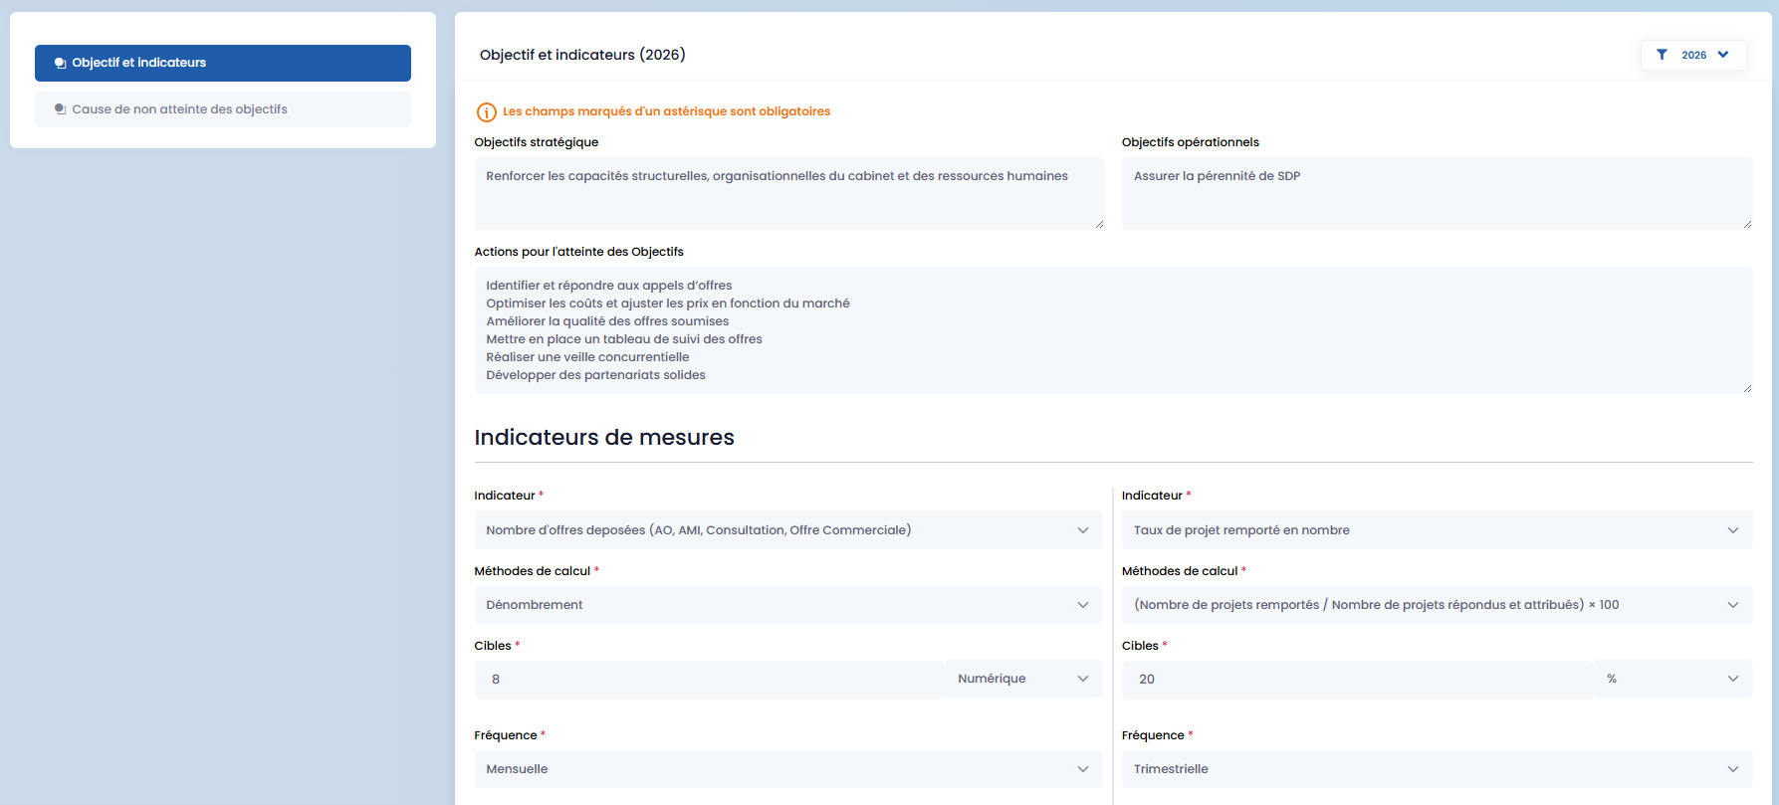Click the icon beside Cause de non atteinte
Image resolution: width=1779 pixels, height=805 pixels.
[x=61, y=109]
